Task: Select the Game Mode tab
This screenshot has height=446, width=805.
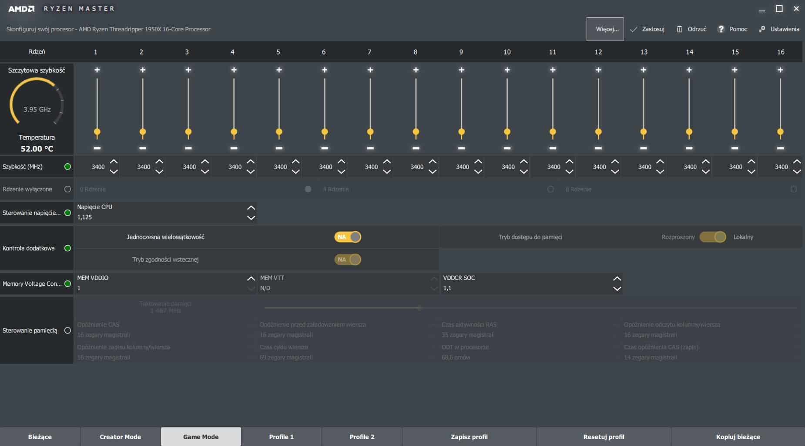Action: (201, 436)
